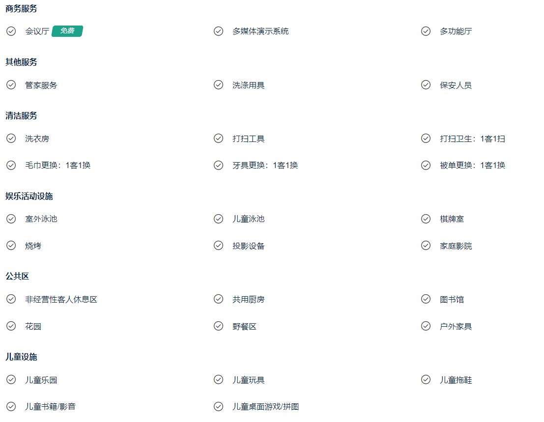Click the checkmark icon next to 多媒体演示系统
The image size is (544, 422).
218,31
